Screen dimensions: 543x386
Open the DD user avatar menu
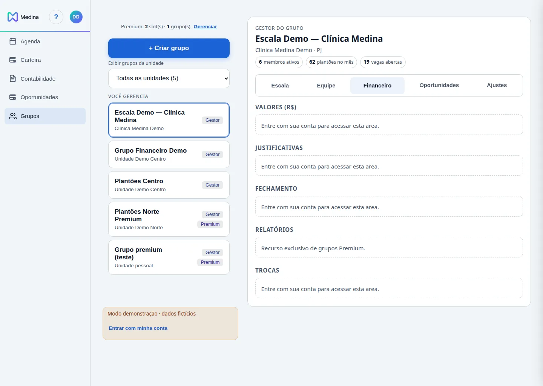point(76,17)
